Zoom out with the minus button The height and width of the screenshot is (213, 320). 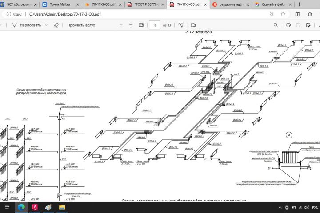121,25
